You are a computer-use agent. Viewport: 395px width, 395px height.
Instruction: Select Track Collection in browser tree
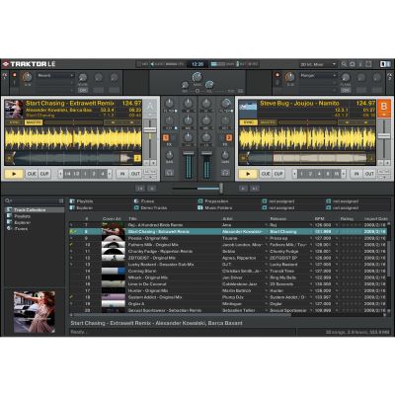(35, 209)
